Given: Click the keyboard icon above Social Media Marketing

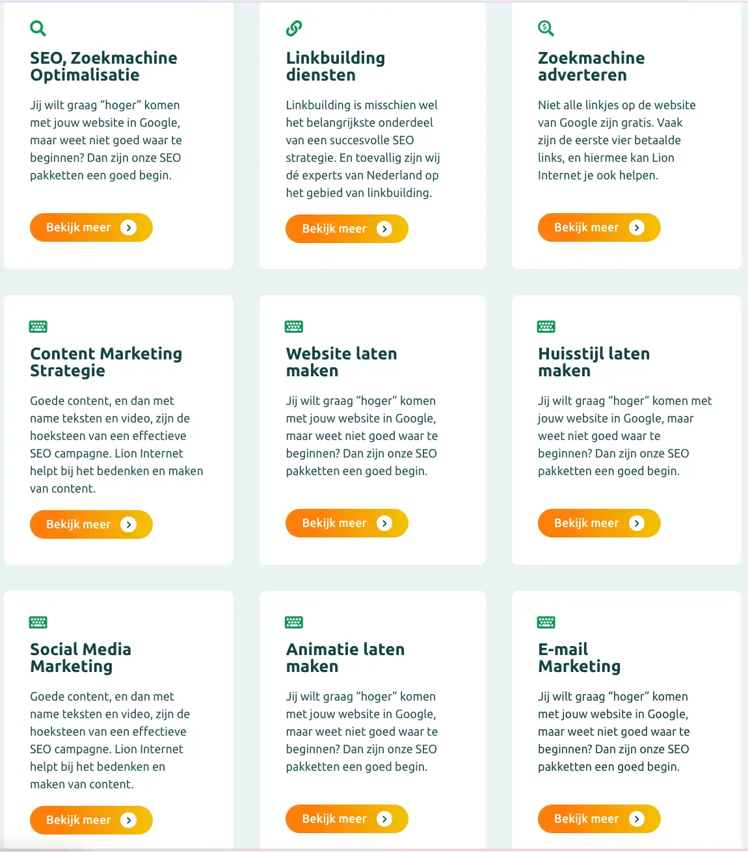Looking at the screenshot, I should [x=38, y=622].
